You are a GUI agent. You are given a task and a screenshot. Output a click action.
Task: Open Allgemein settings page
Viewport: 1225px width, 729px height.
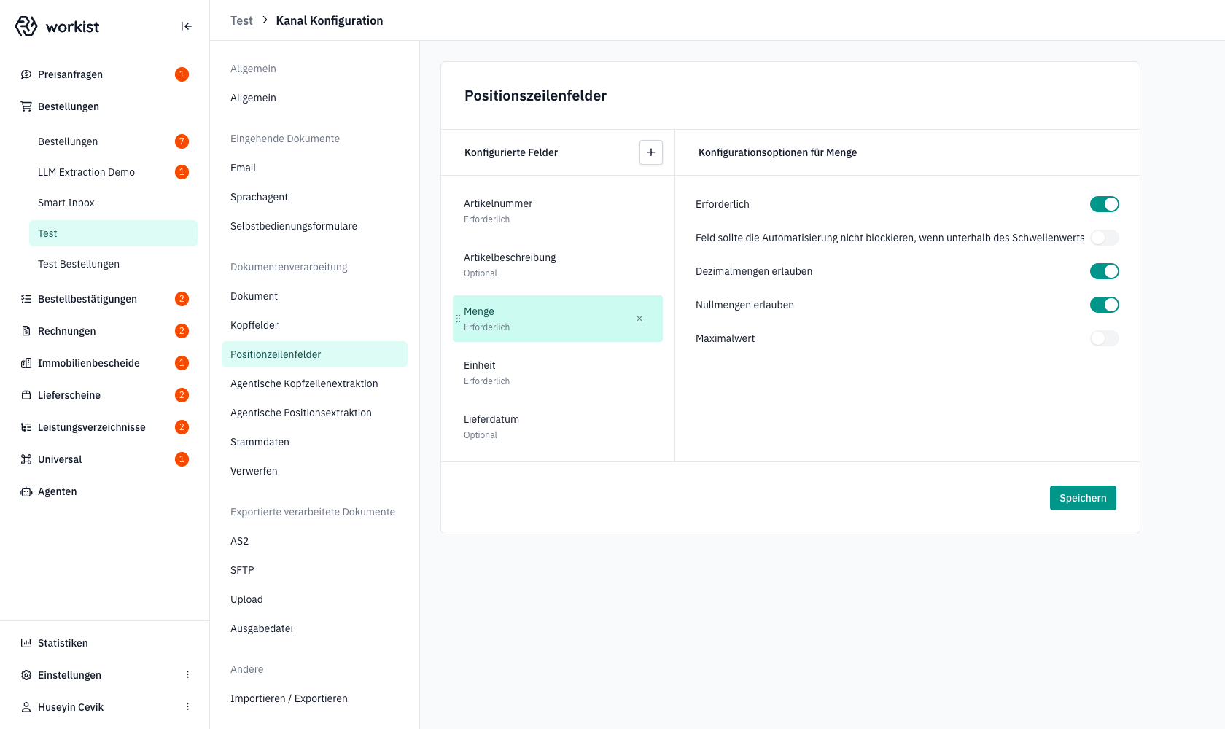314,98
